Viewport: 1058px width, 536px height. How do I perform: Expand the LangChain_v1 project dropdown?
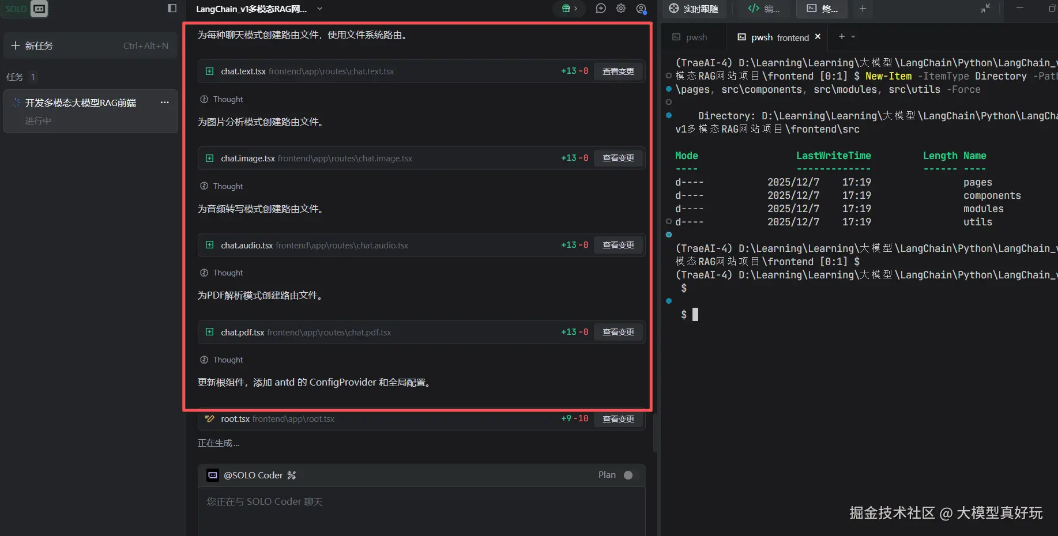click(x=319, y=9)
